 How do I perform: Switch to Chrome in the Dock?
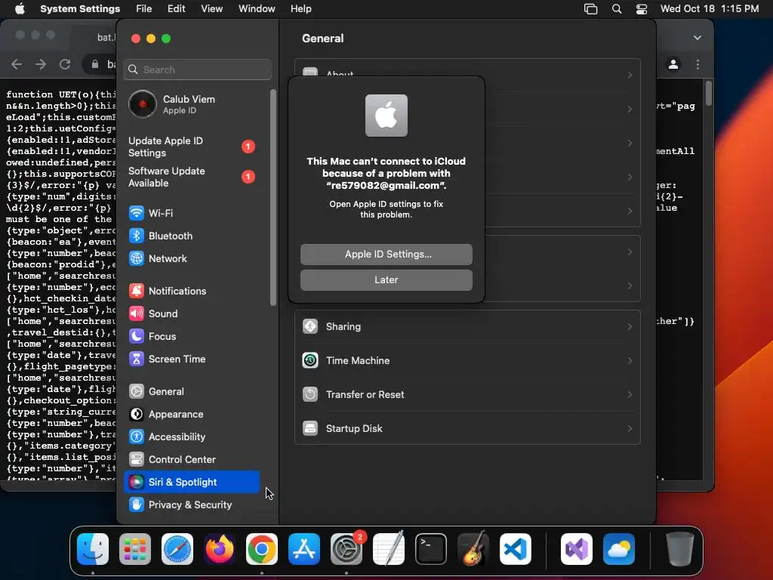pyautogui.click(x=262, y=549)
